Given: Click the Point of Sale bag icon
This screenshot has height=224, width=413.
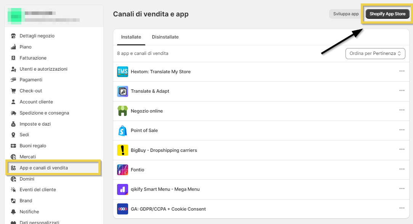Looking at the screenshot, I should (122, 131).
